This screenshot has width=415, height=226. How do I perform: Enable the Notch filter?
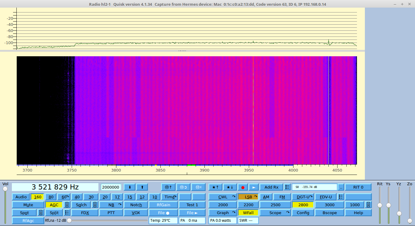(x=136, y=205)
